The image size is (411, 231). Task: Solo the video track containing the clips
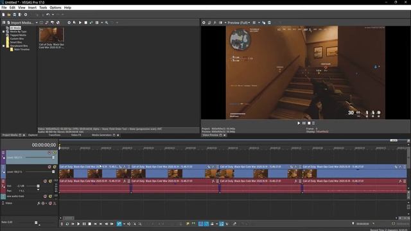(x=55, y=167)
